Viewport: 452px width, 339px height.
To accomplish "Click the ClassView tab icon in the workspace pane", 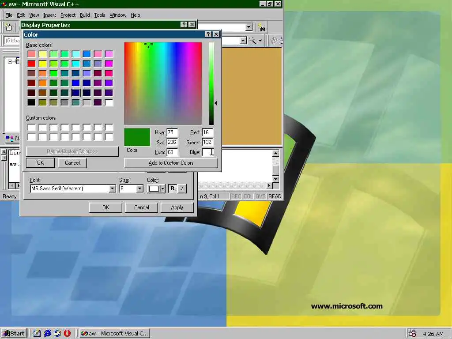I will pos(10,139).
